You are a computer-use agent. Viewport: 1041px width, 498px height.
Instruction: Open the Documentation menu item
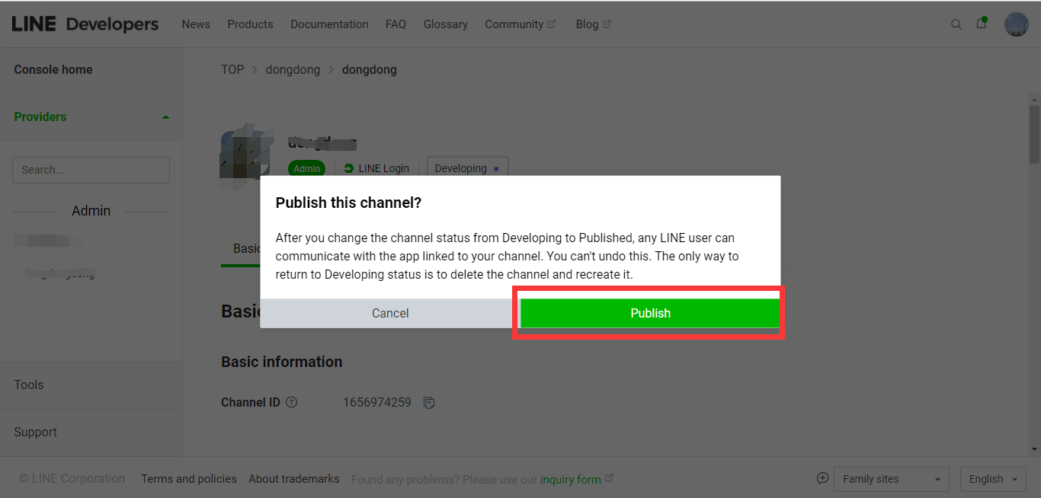(x=329, y=24)
